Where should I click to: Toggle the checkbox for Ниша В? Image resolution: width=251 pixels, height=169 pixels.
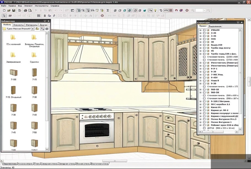tap(204, 81)
